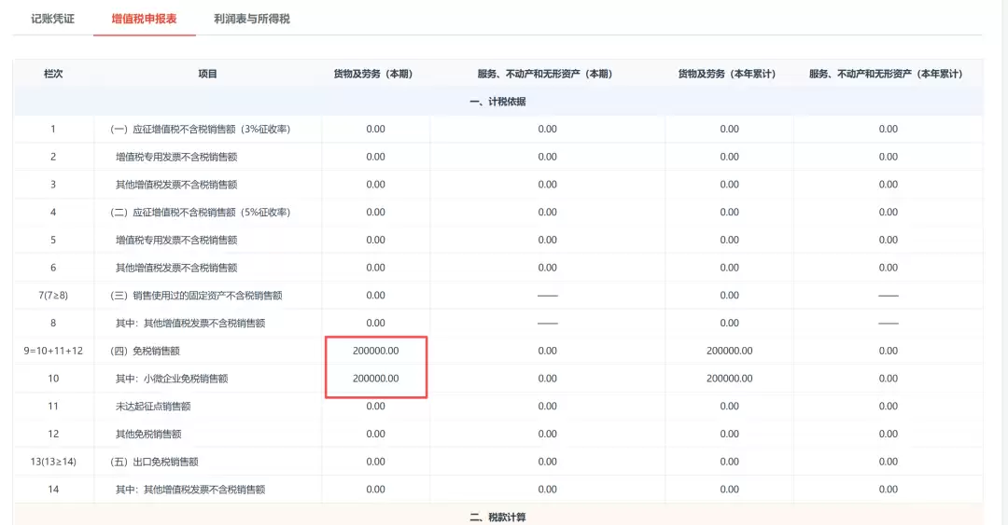Click the 免税销售额 value in 货物及劳务（本年累计）
The image size is (1008, 525).
729,351
